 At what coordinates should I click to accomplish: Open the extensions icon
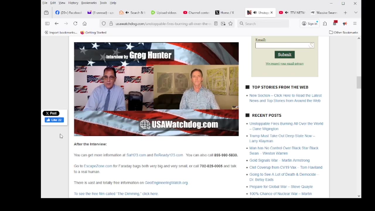(325, 23)
